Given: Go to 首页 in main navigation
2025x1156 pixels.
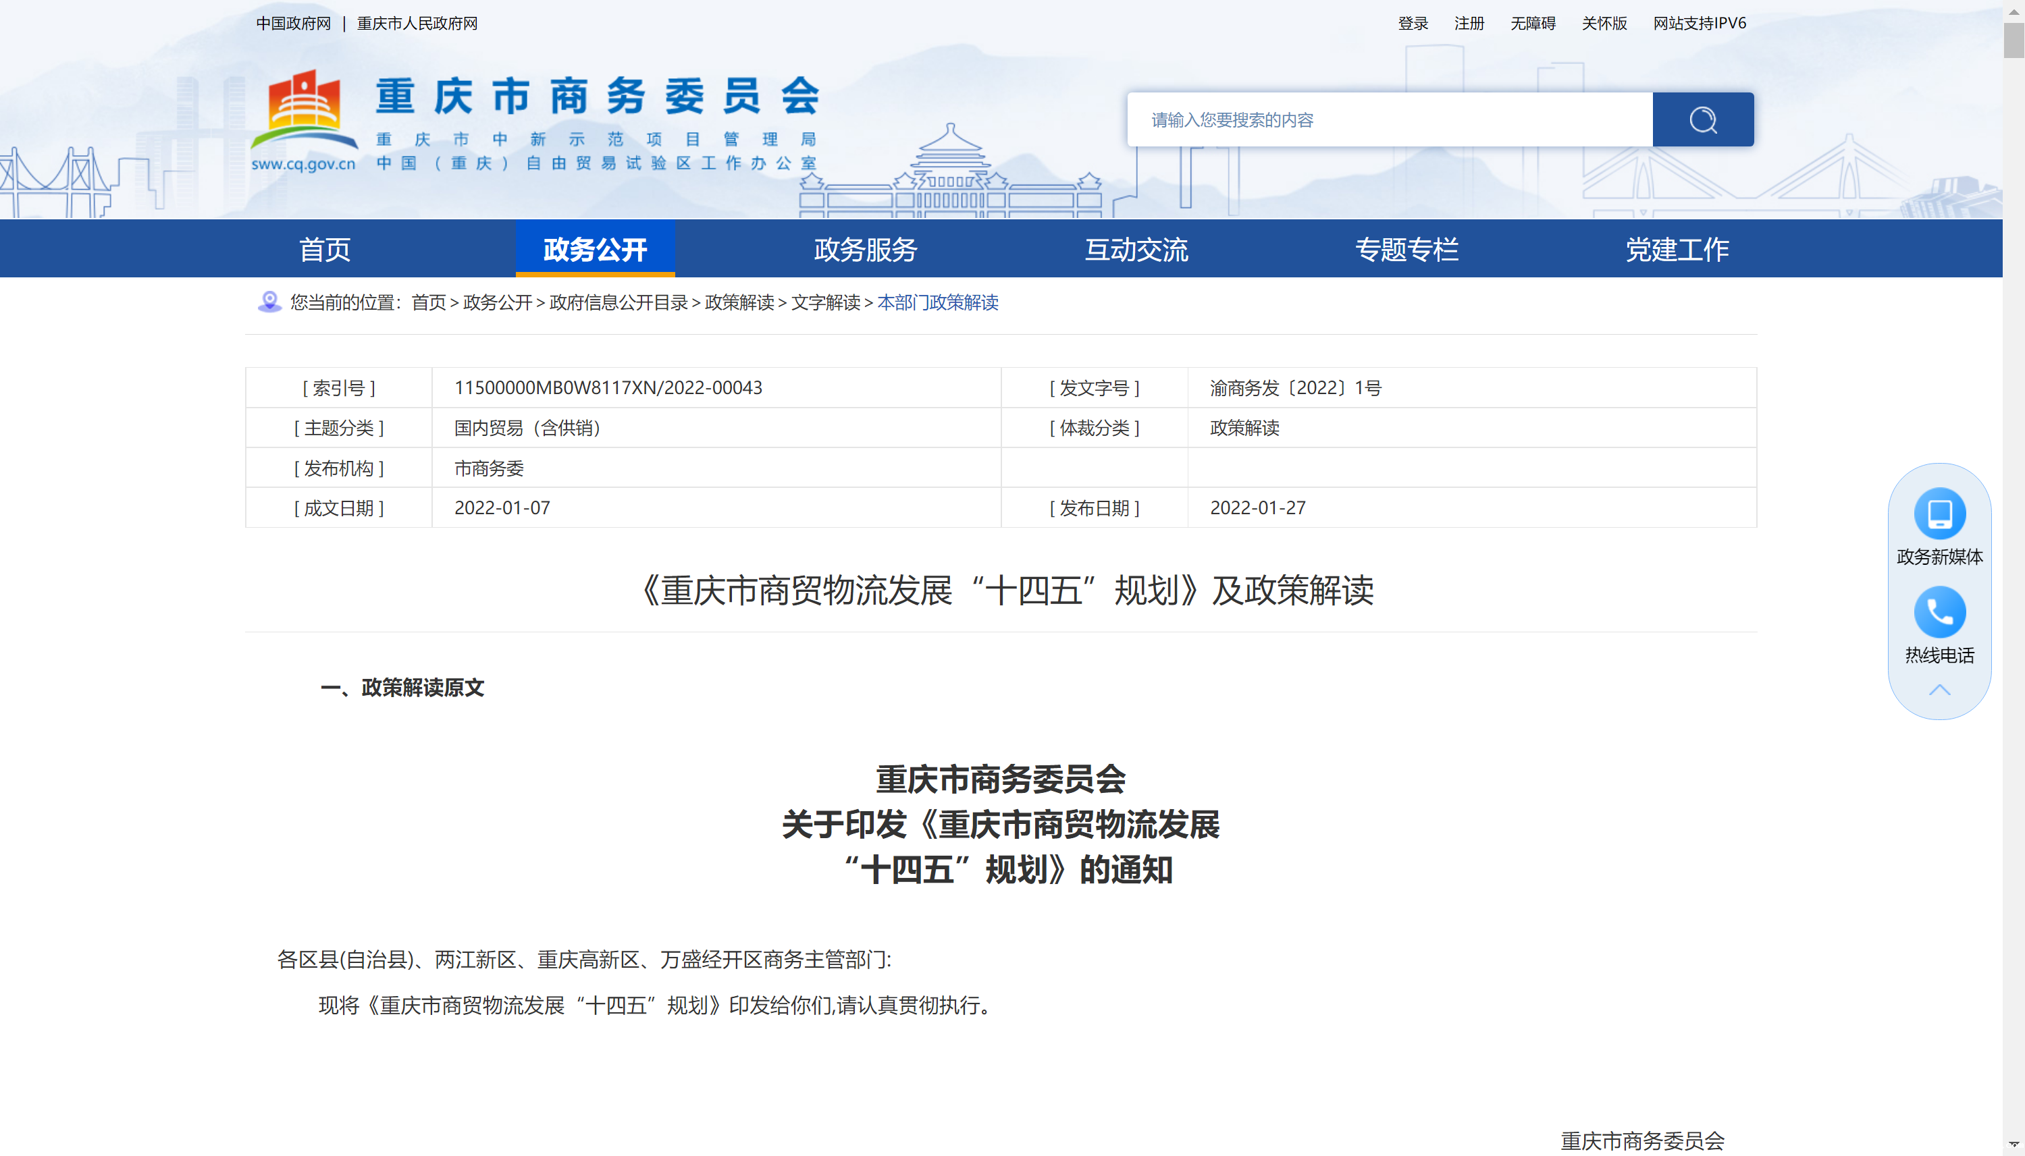Looking at the screenshot, I should (324, 249).
